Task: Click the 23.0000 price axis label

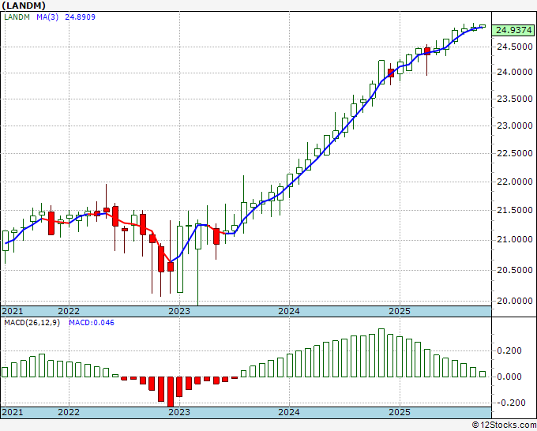Action: pos(515,126)
